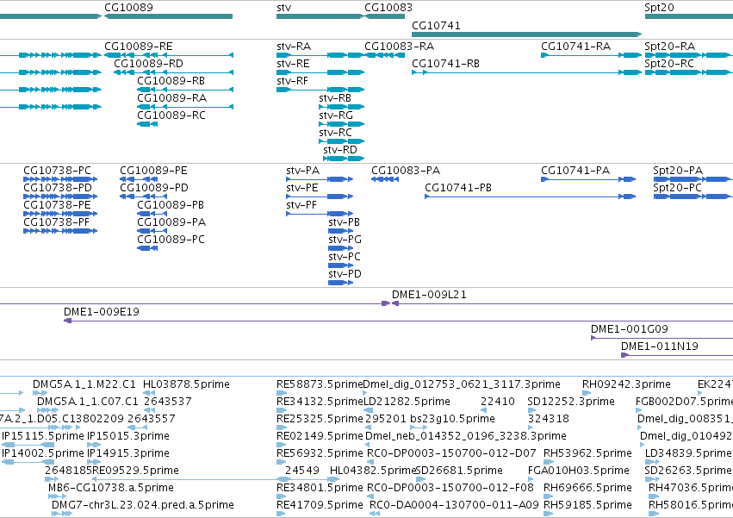Viewport: 733px width, 518px height.
Task: Select protein stv-PC
Action: [340, 265]
